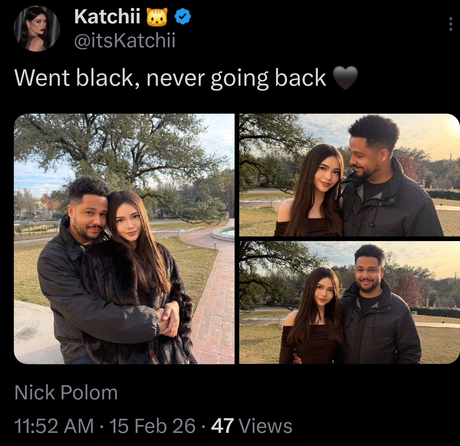Click the 15 Feb 26 date
Image resolution: width=460 pixels, height=446 pixels.
pos(152,426)
